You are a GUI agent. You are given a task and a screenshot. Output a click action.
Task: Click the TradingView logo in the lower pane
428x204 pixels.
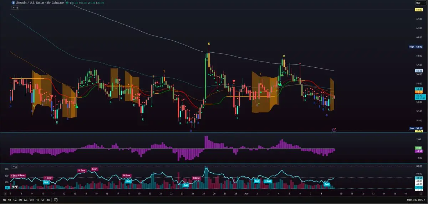(x=15, y=187)
